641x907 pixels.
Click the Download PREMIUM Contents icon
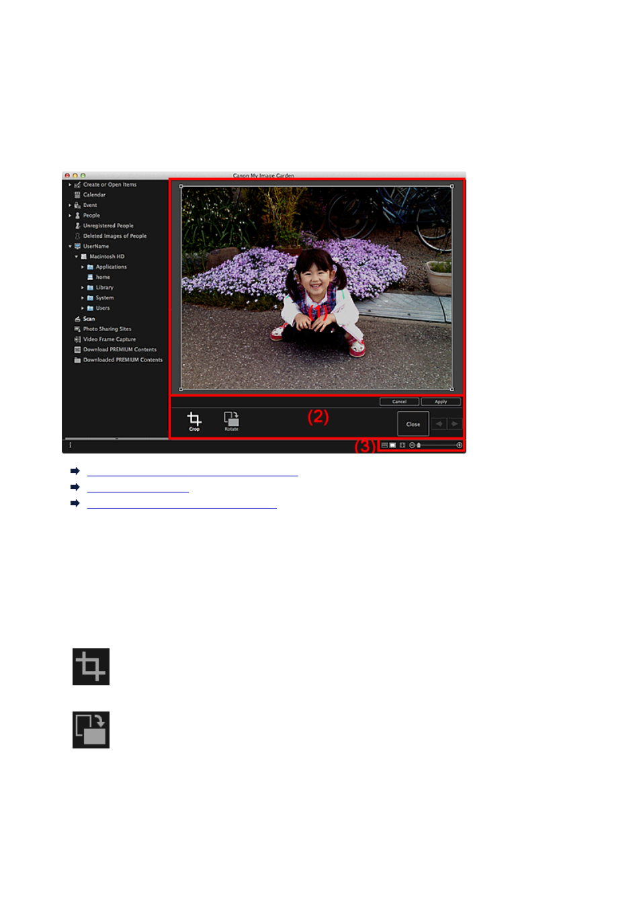tap(77, 350)
